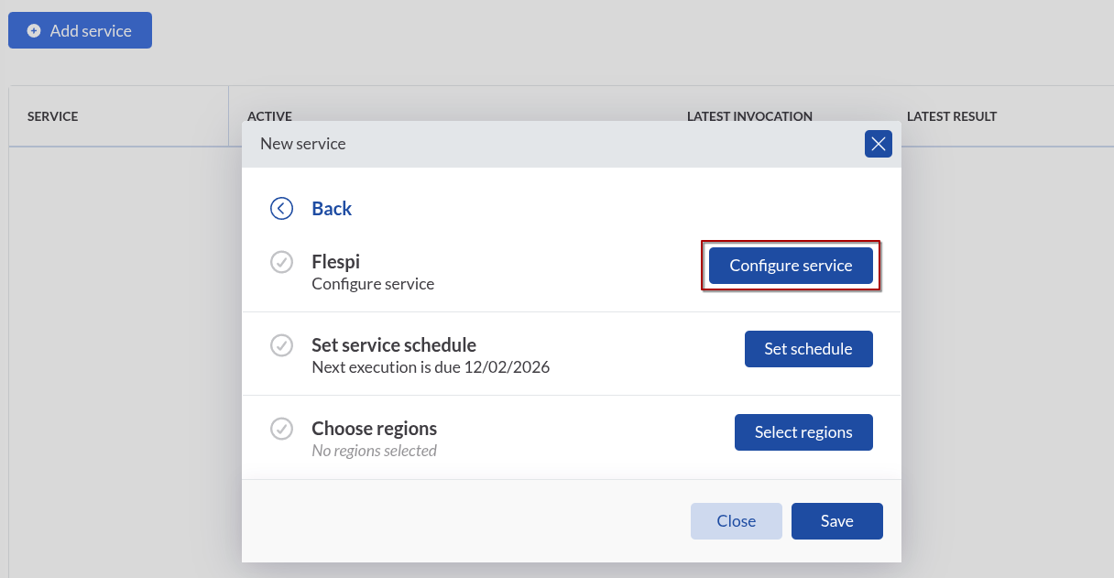Click the Add service button label

[91, 31]
